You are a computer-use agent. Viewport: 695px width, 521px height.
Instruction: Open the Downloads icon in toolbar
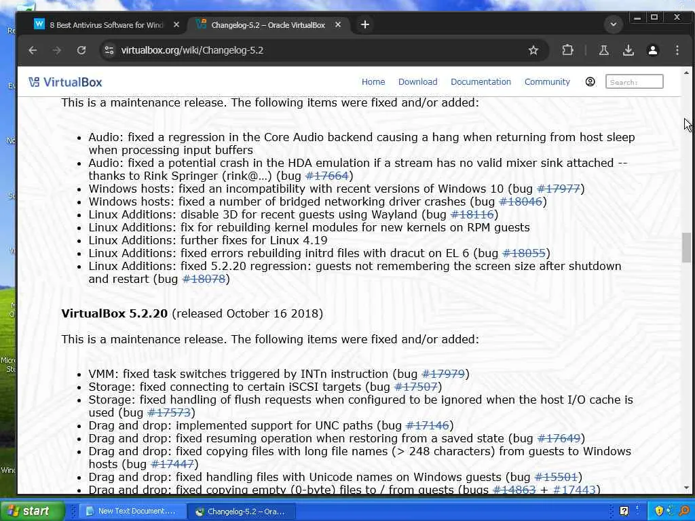tap(628, 50)
